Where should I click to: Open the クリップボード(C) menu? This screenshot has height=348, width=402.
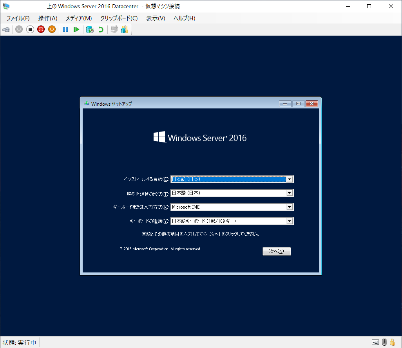pos(119,18)
